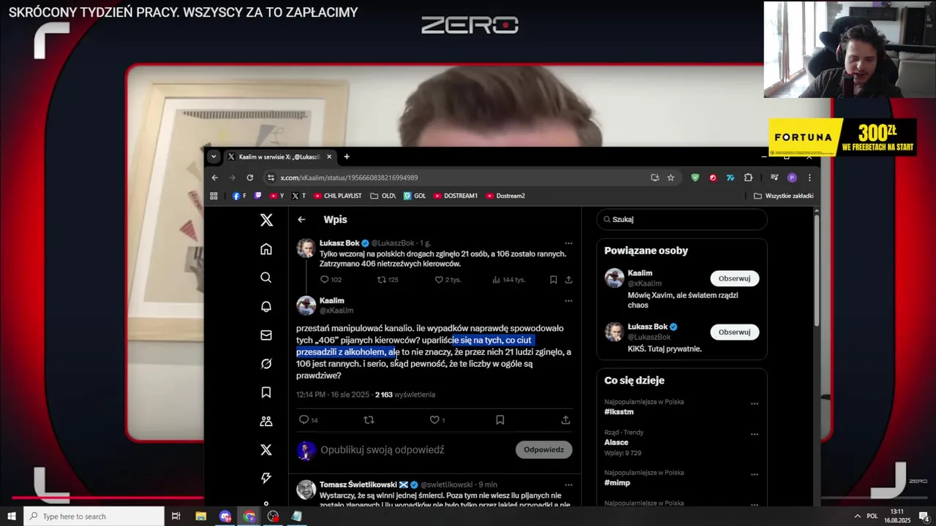936x526 pixels.
Task: Click the lightning bolt icon in sidebar
Action: pyautogui.click(x=266, y=479)
